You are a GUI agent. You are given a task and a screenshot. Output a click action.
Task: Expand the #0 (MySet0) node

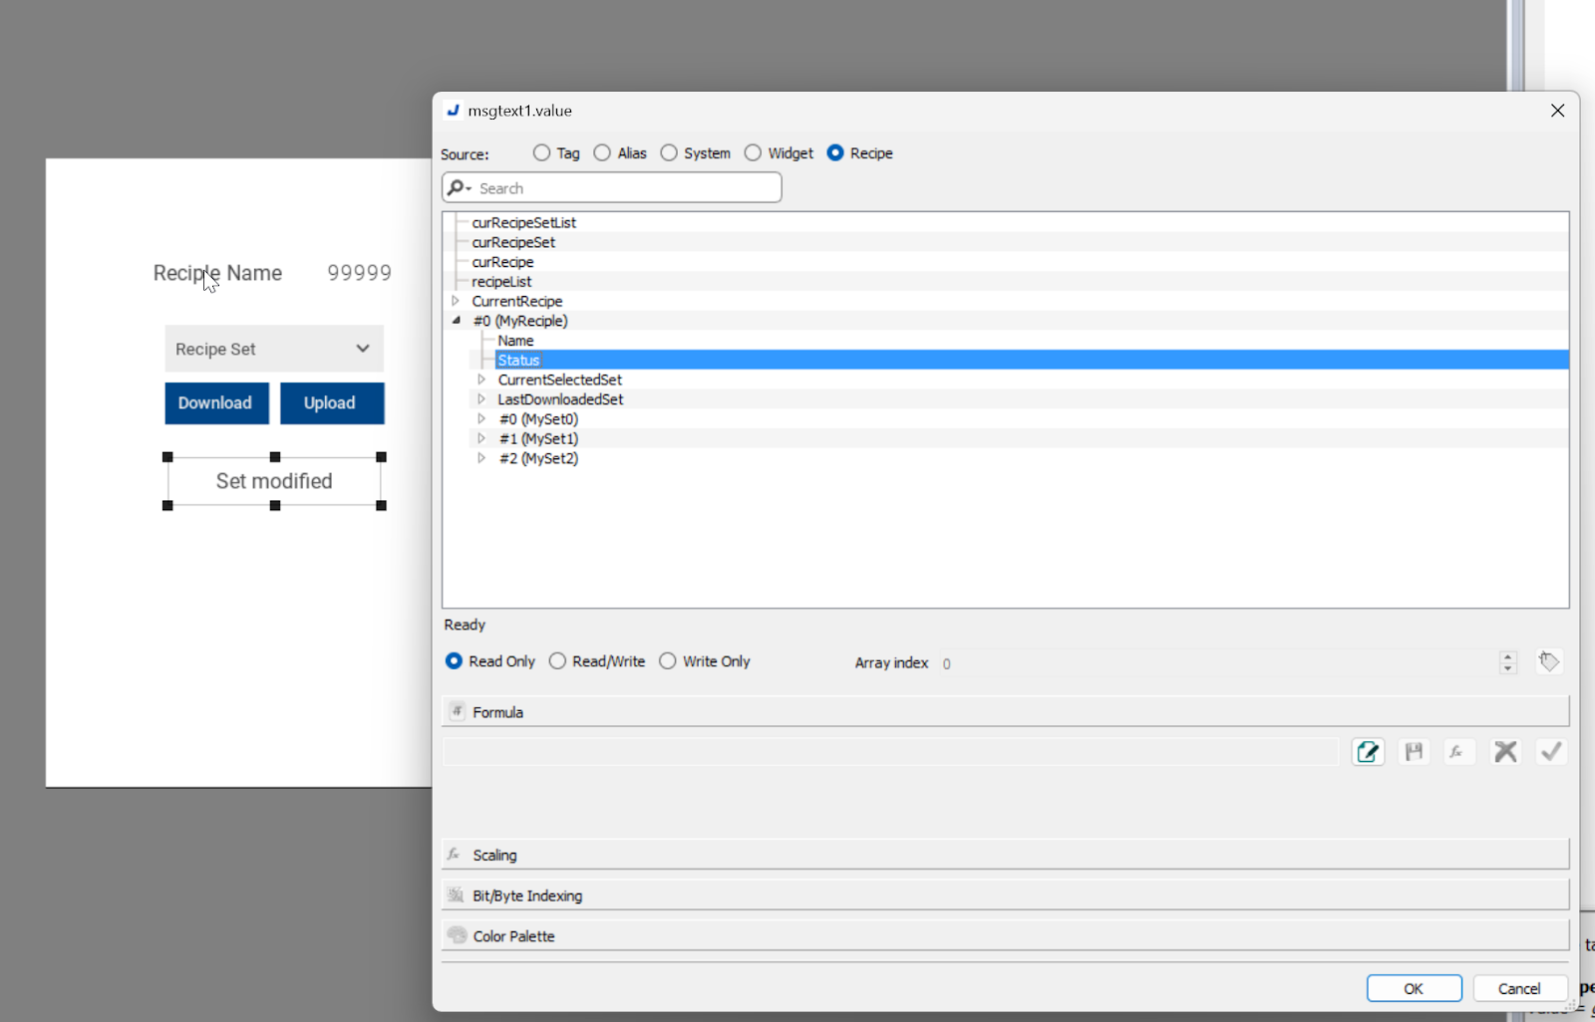click(481, 418)
